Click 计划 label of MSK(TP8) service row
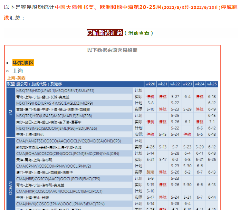This screenshot has width=240, height=220. pyautogui.click(x=138, y=91)
